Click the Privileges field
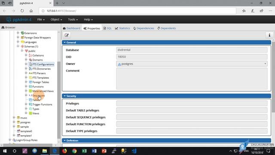 tap(192, 103)
